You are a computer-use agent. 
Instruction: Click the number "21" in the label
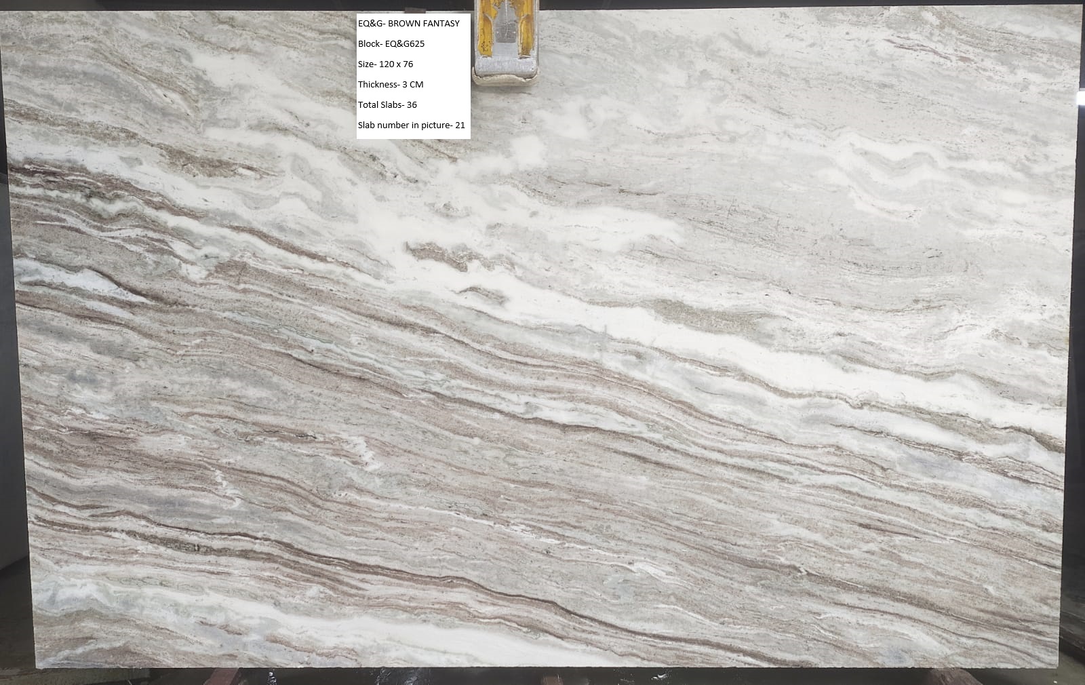pyautogui.click(x=460, y=125)
